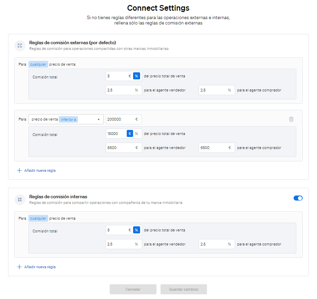The width and height of the screenshot is (317, 299).
Task: Click Cancelar button
Action: pos(133,289)
